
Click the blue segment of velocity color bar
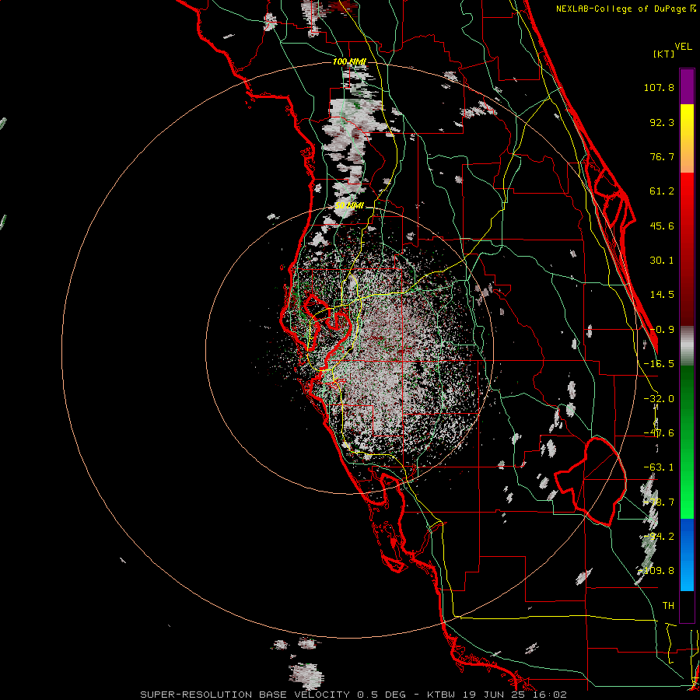pyautogui.click(x=687, y=555)
